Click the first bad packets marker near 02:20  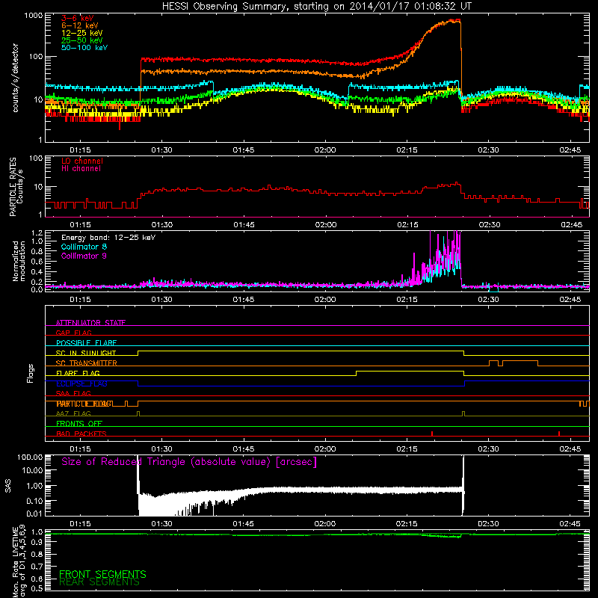(x=432, y=434)
